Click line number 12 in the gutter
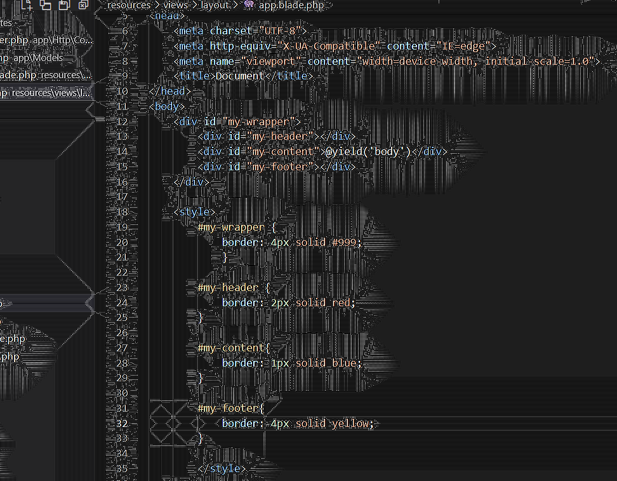This screenshot has width=617, height=481. [122, 122]
